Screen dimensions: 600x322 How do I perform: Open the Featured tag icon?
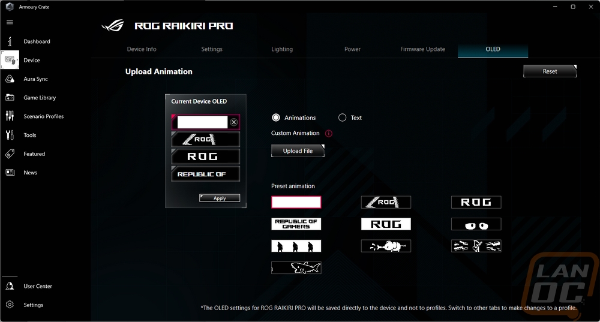click(x=10, y=154)
